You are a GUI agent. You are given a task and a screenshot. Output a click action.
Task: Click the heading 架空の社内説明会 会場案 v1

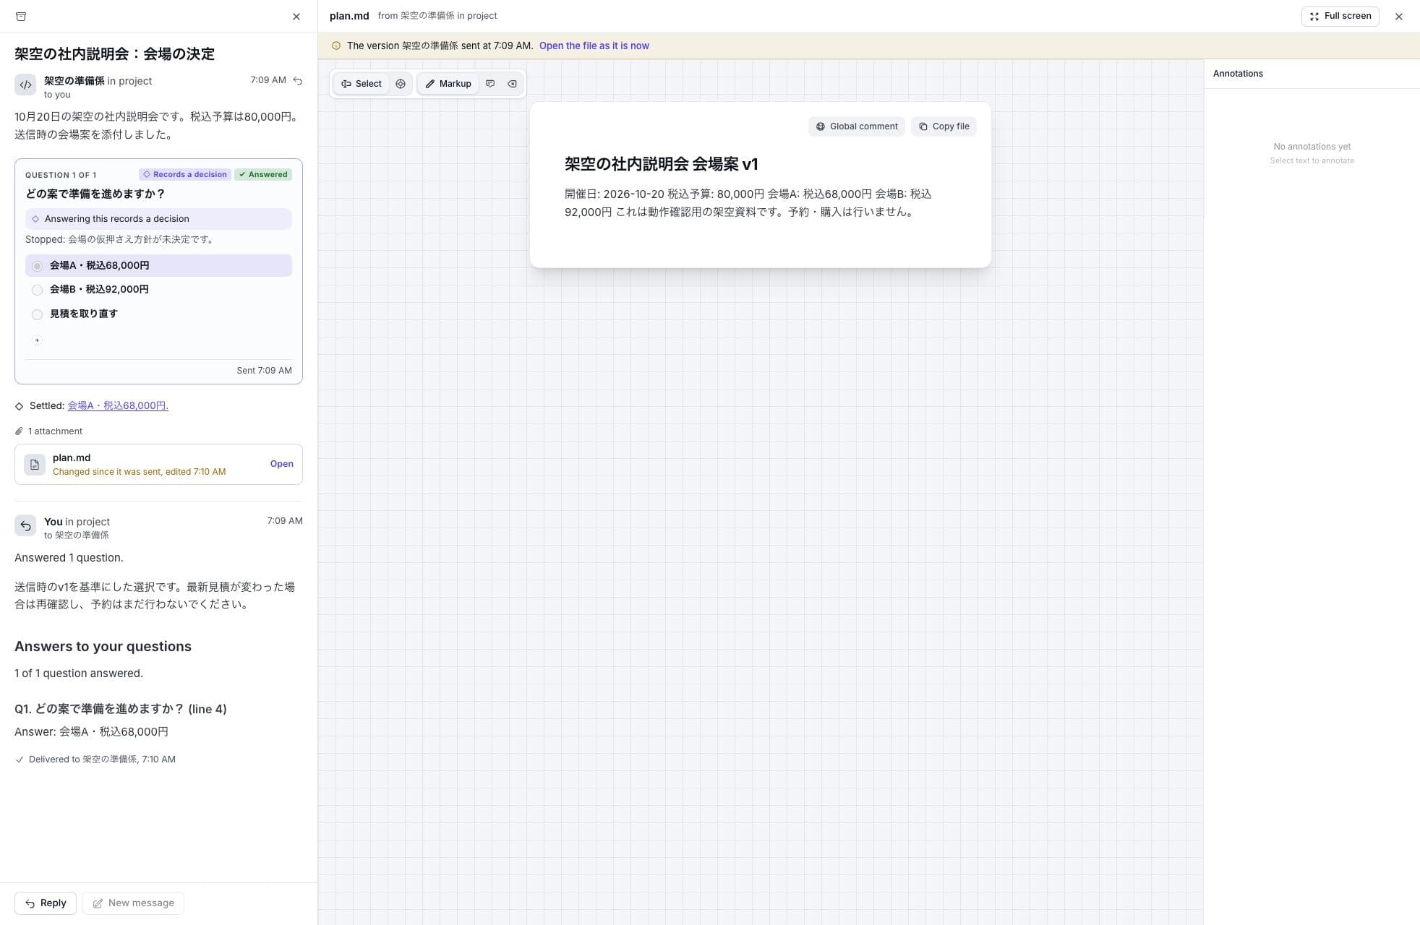(x=661, y=164)
